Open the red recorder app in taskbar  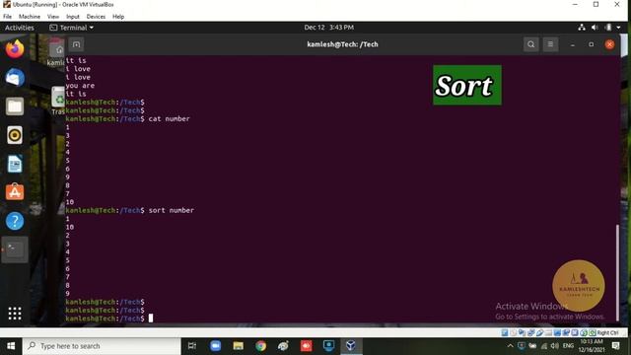pyautogui.click(x=306, y=346)
